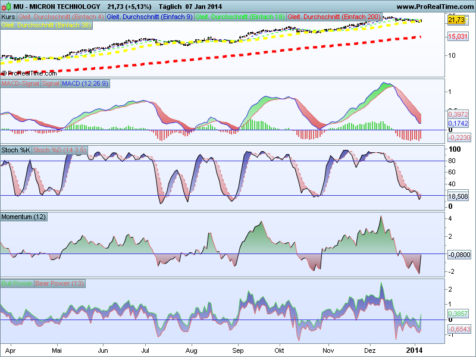This screenshot has height=357, width=476.
Task: Click the Apr label on time axis
Action: pyautogui.click(x=10, y=350)
